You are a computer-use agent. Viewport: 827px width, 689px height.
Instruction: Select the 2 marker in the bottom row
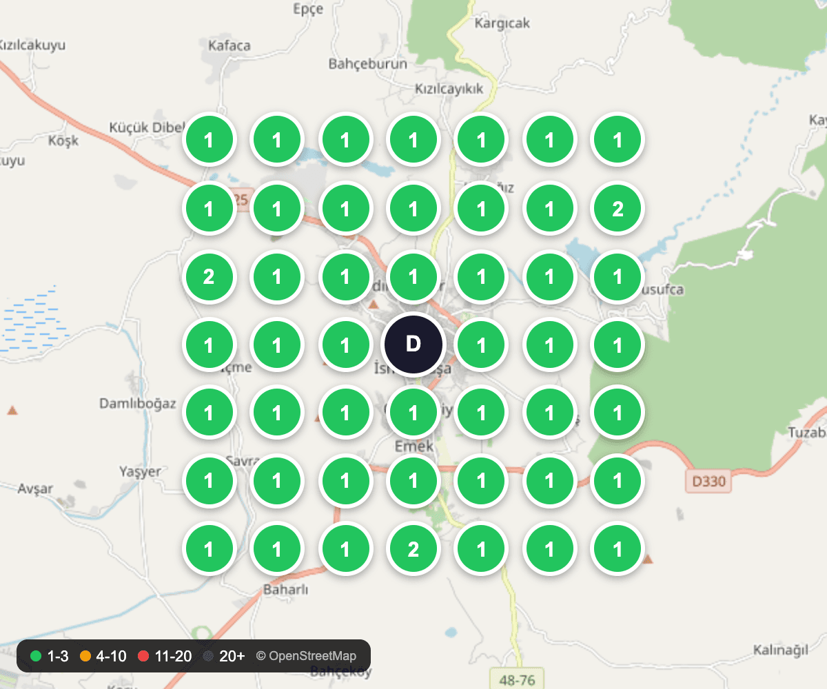(x=413, y=549)
